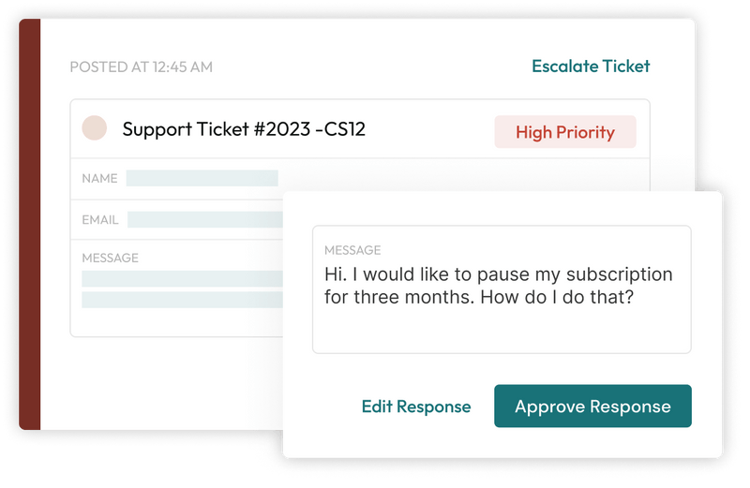Select the Support Ticket #2023 -CS12 title

point(244,129)
